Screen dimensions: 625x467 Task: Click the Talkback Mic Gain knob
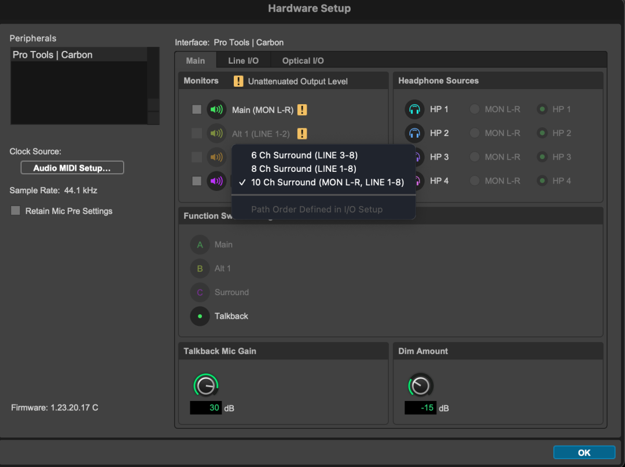[x=206, y=385]
